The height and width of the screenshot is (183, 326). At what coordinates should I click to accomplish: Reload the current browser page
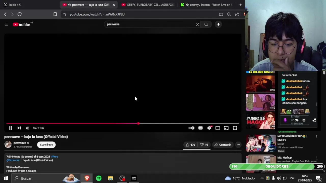pyautogui.click(x=20, y=14)
